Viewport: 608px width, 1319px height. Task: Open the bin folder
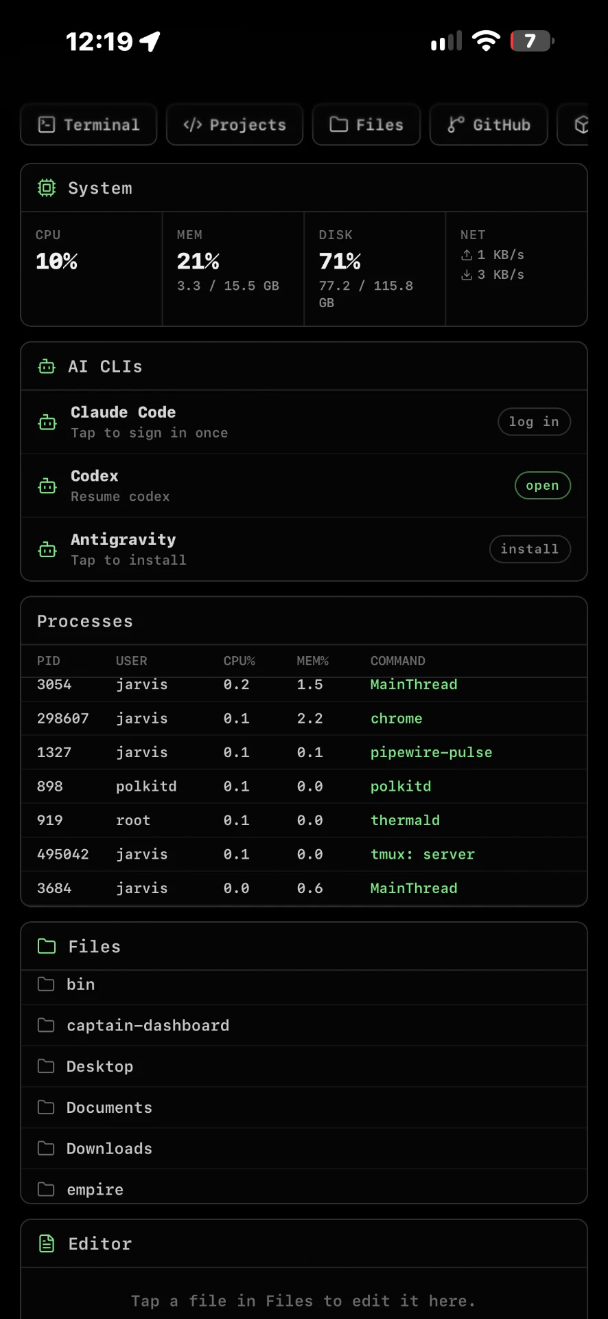tap(304, 984)
